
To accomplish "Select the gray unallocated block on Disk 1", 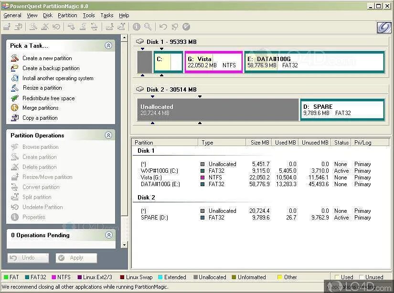I will point(145,62).
